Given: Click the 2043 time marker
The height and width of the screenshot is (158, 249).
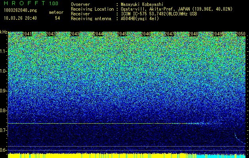Looking at the screenshot, I should [74, 34].
